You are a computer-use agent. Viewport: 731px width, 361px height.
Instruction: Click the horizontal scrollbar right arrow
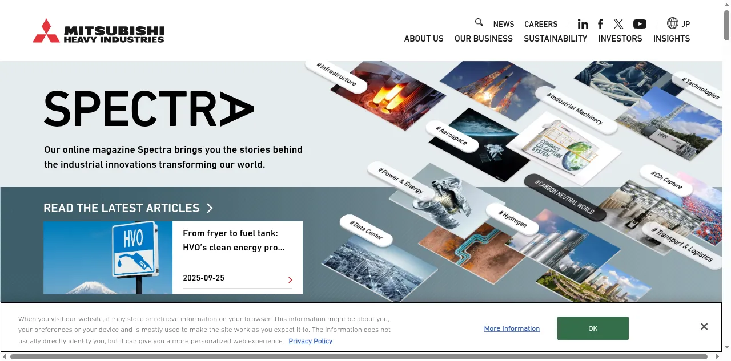(x=718, y=357)
